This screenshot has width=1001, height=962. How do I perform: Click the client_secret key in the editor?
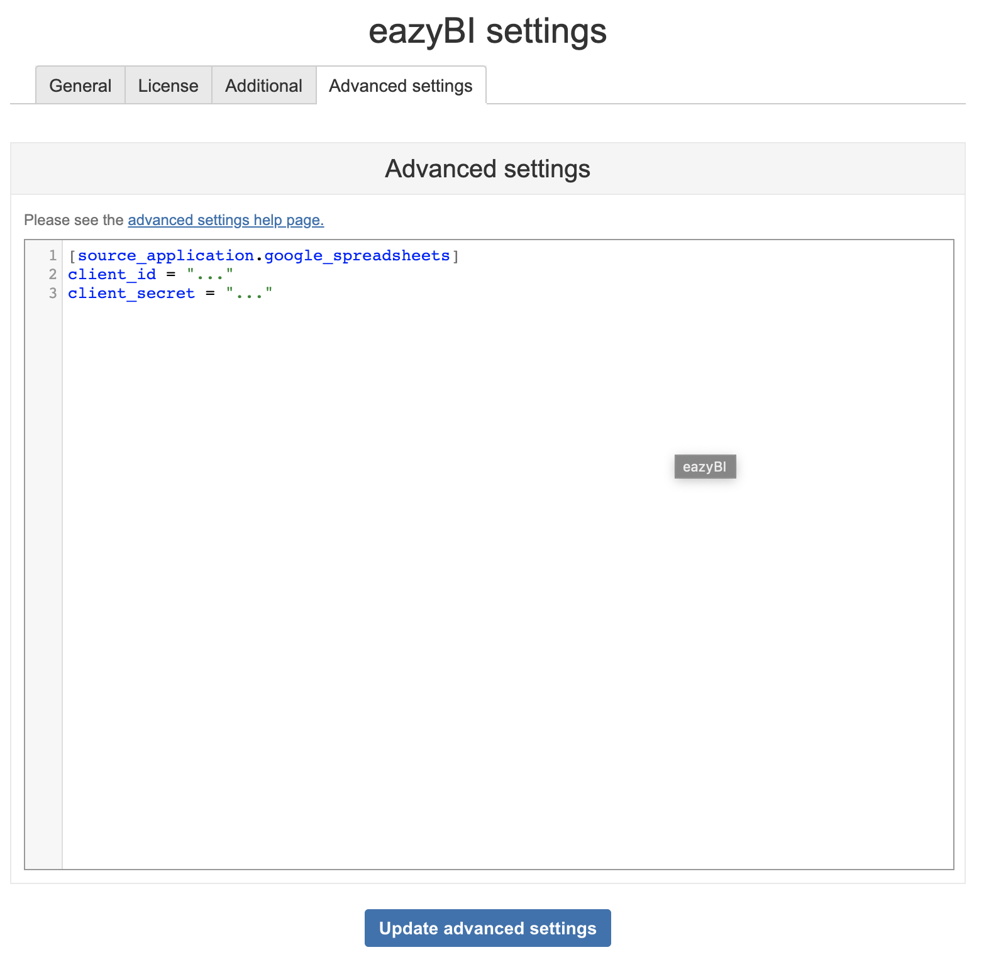[x=131, y=294]
